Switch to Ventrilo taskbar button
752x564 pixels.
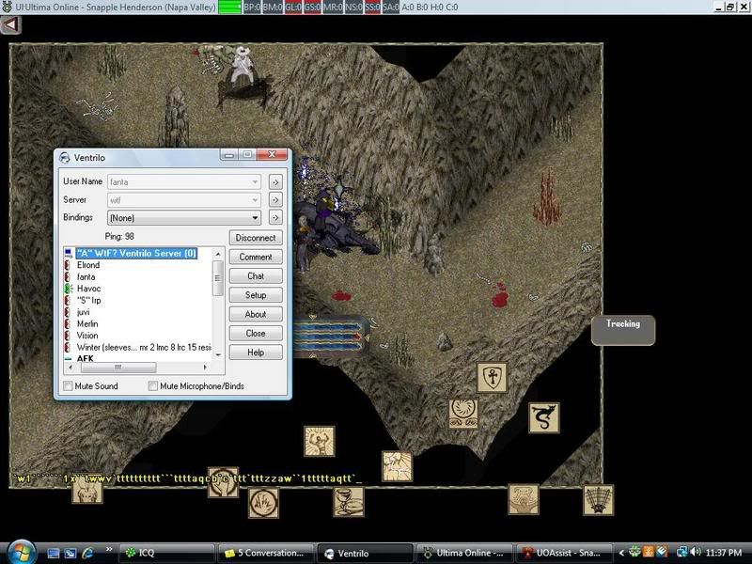365,553
